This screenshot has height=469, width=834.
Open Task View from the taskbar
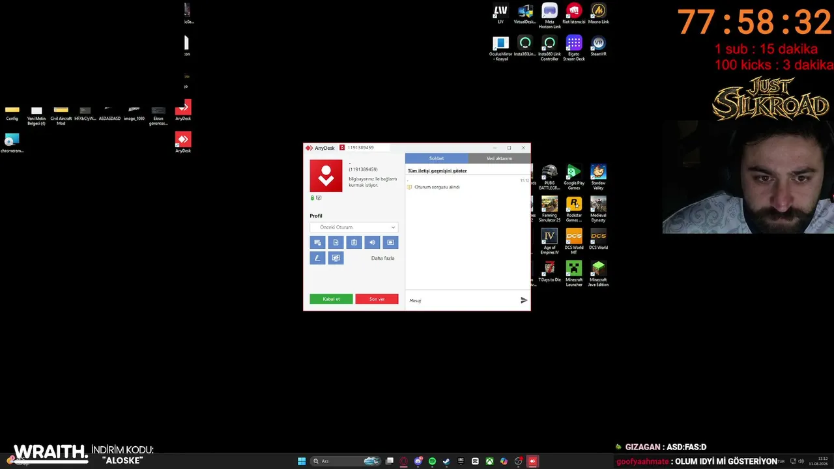tap(390, 461)
